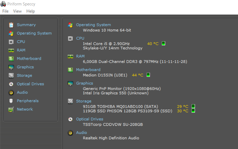Open the Motherboard heading in main panel

point(88,70)
